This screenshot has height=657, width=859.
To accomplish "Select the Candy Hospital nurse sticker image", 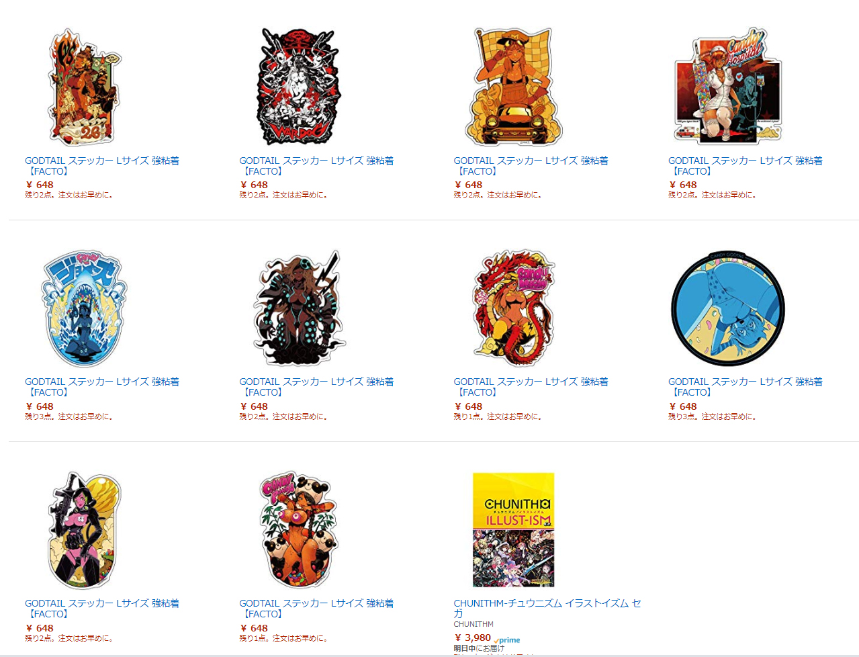I will click(729, 86).
